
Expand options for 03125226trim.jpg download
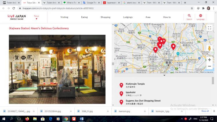tap(71, 111)
